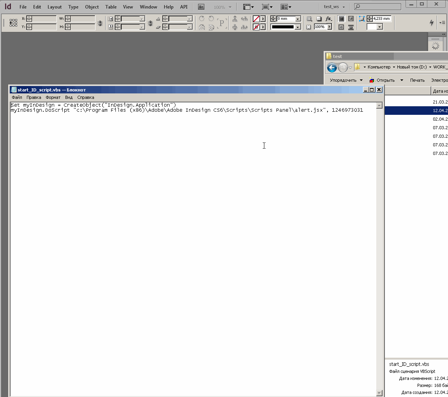Screen dimensions: 448x397
Task: Click Новый том (D:) breadcrumb
Action: [x=411, y=67]
